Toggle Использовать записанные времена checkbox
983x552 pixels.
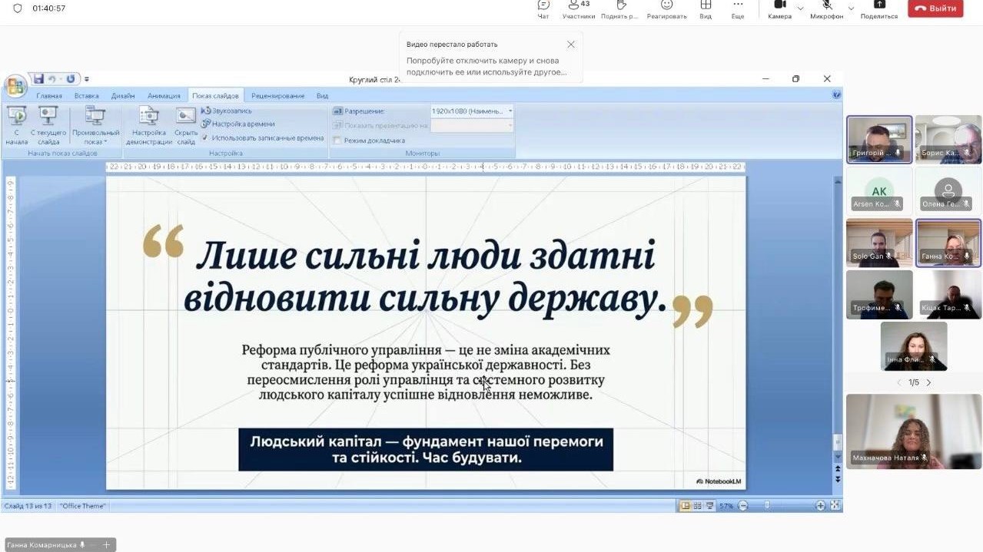204,138
